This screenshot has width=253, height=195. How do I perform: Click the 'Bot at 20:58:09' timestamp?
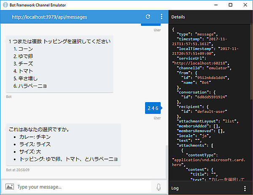pos(18,170)
